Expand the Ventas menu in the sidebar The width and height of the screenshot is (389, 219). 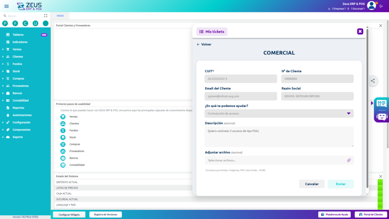coord(17,49)
